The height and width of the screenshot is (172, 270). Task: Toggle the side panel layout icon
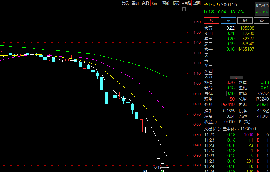click(x=184, y=10)
